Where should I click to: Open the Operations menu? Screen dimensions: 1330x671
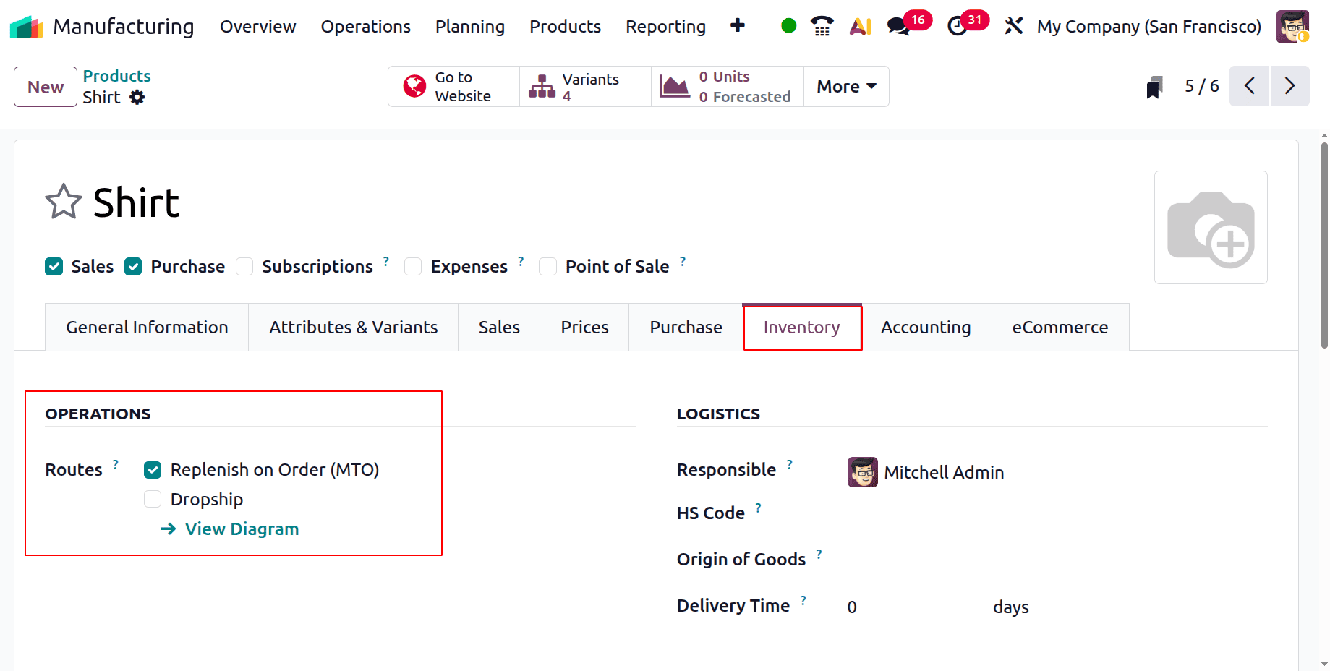[x=365, y=27]
